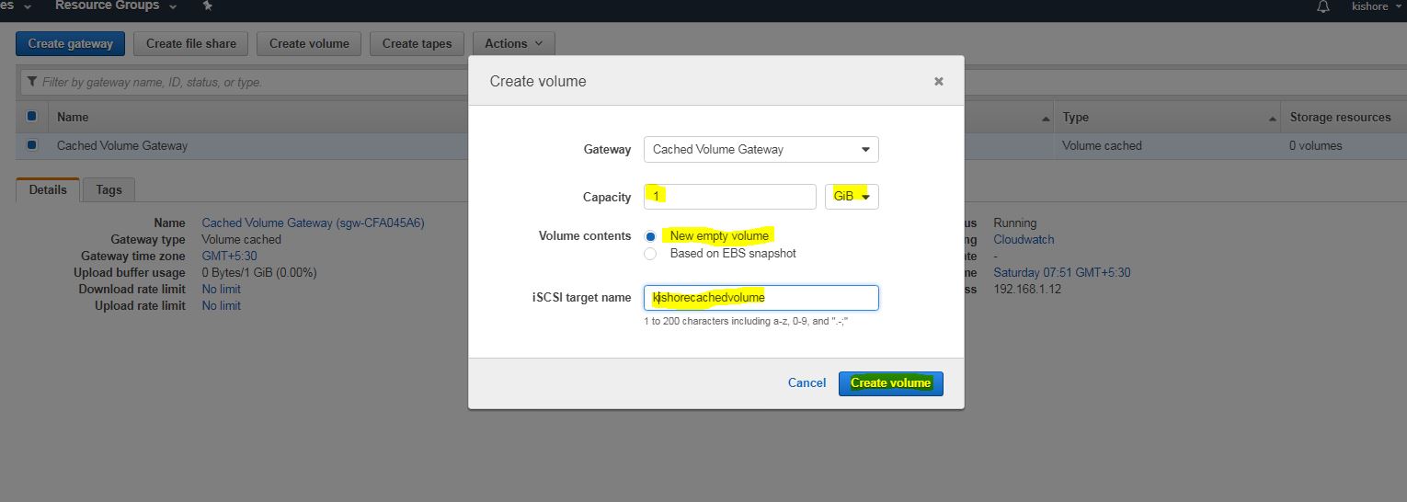This screenshot has height=502, width=1407.
Task: Toggle the Cached Volume Gateway row checkbox
Action: point(32,145)
